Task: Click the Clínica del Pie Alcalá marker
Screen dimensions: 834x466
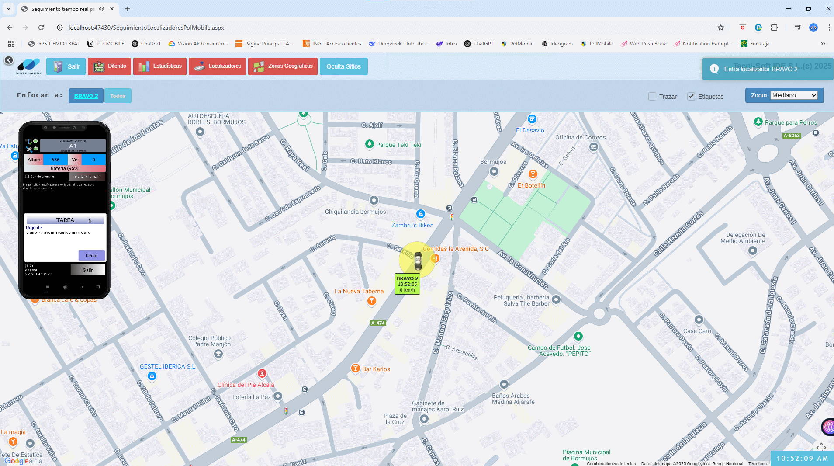Action: (x=262, y=373)
